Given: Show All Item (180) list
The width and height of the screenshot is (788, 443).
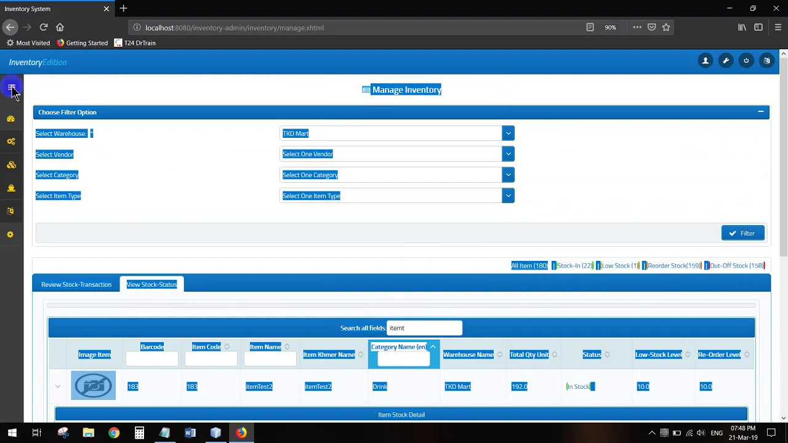Looking at the screenshot, I should (529, 266).
